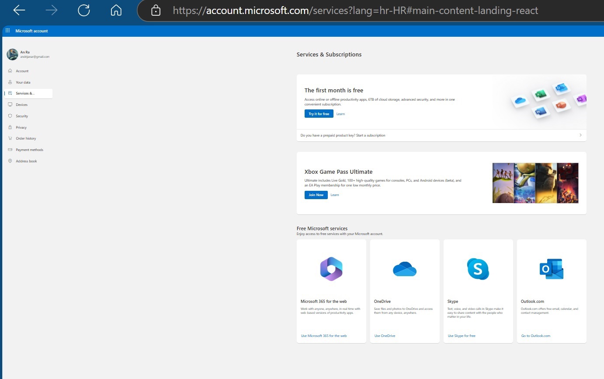Click Learn link beside Try it for free
This screenshot has width=604, height=379.
(x=340, y=114)
